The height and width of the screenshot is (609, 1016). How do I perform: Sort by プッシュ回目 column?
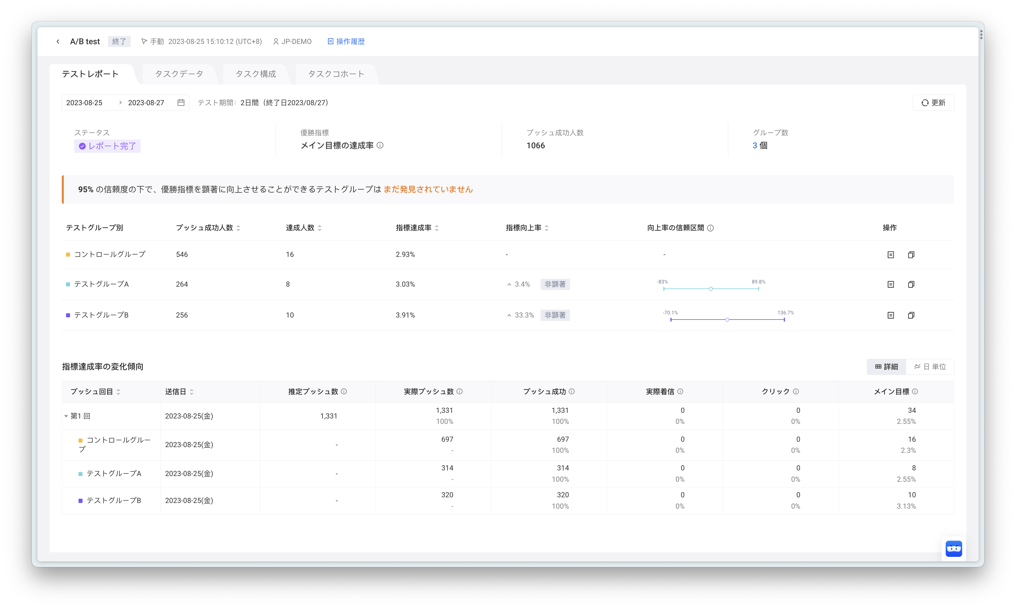pos(118,392)
